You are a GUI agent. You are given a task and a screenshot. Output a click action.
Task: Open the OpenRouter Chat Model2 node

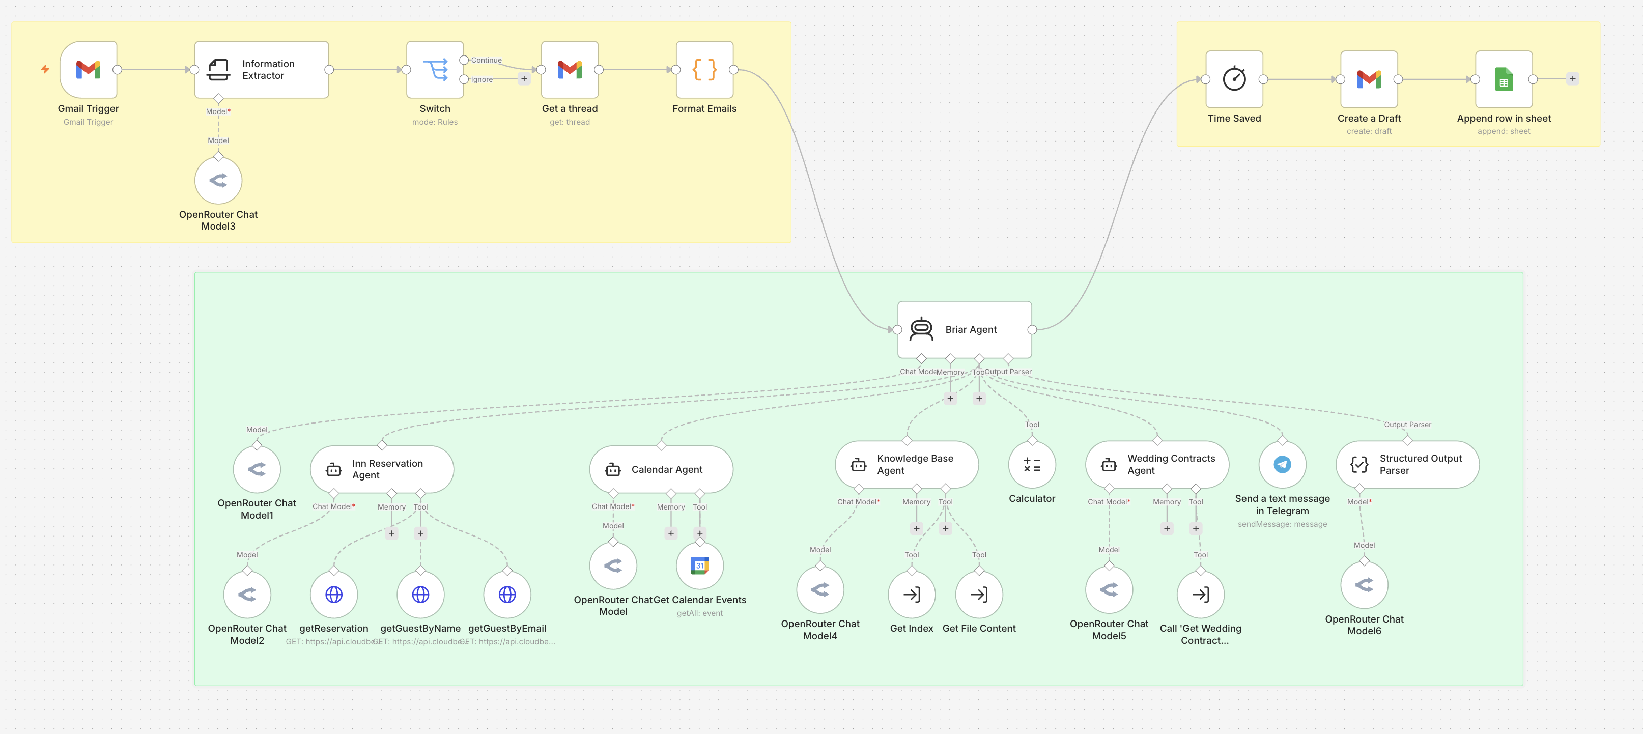tap(247, 595)
